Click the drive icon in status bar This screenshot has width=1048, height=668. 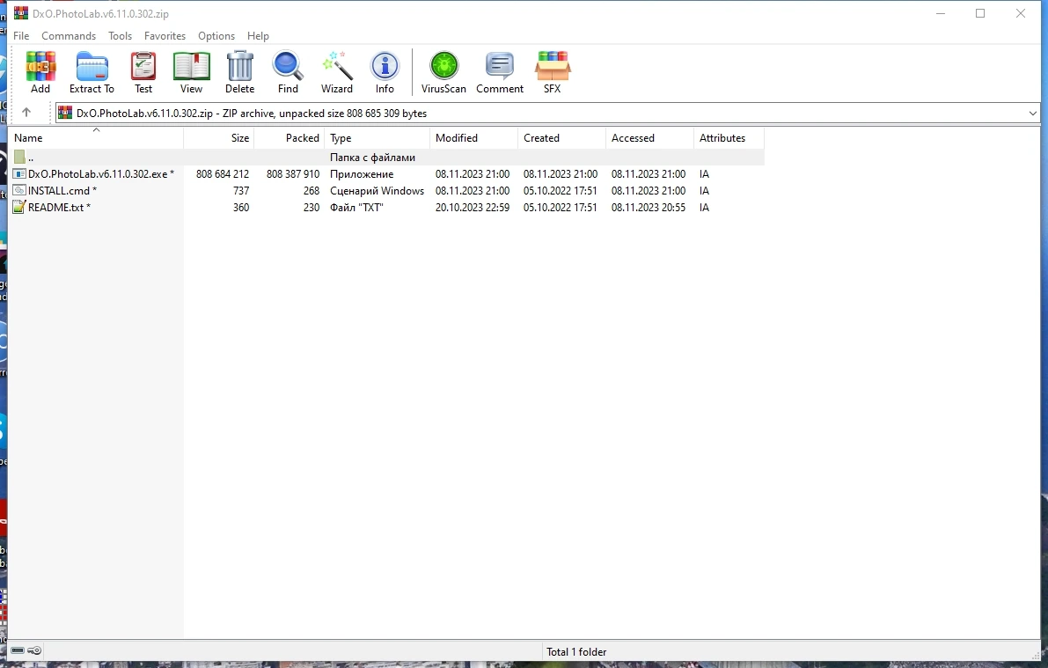pyautogui.click(x=18, y=650)
